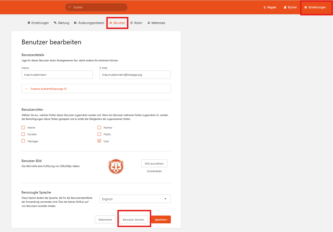Click the magnifier icon in search bar
This screenshot has width=333, height=232.
tap(70, 8)
